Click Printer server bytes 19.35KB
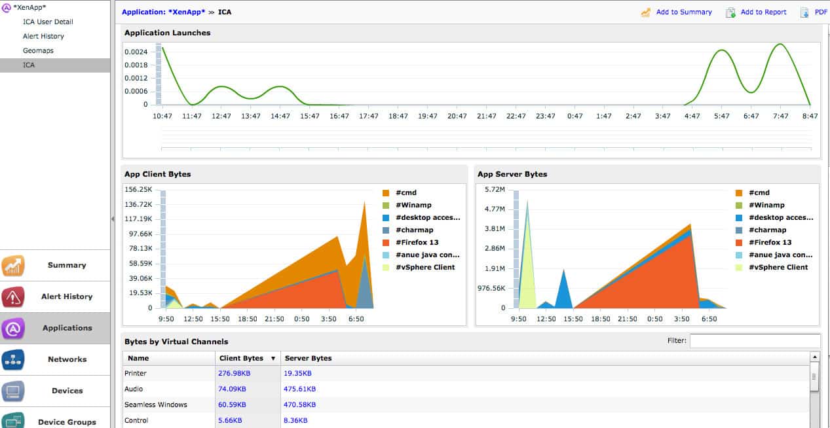The width and height of the screenshot is (830, 428). 297,373
